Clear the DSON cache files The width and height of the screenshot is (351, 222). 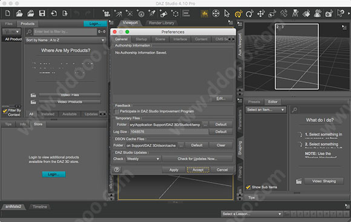[x=221, y=146]
